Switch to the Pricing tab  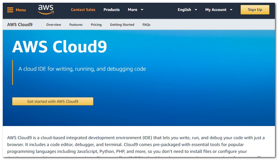[96, 25]
